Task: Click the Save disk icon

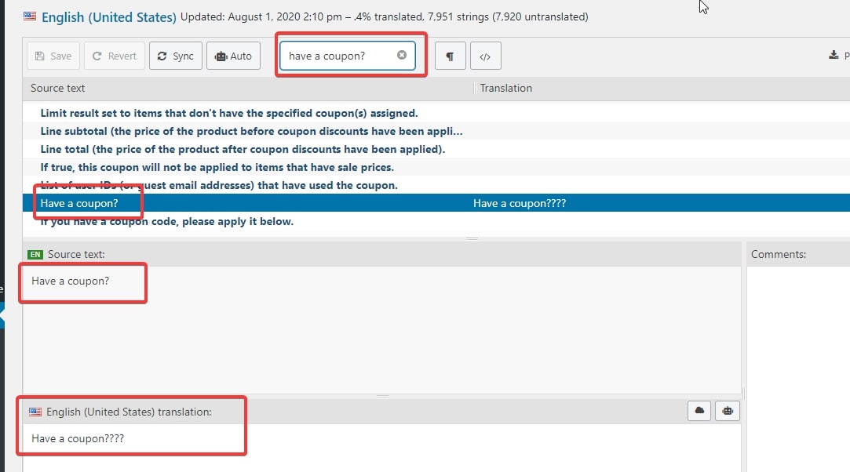Action: click(39, 56)
